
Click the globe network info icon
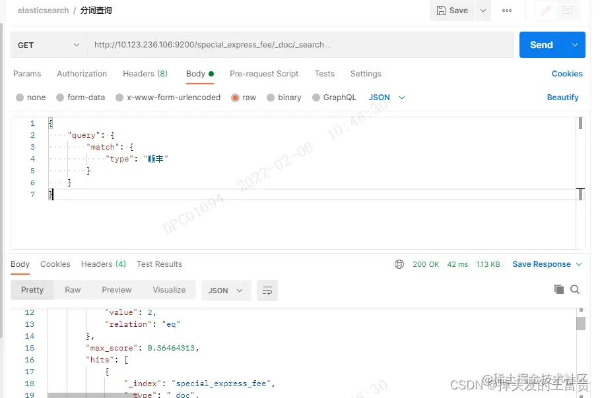pyautogui.click(x=399, y=264)
